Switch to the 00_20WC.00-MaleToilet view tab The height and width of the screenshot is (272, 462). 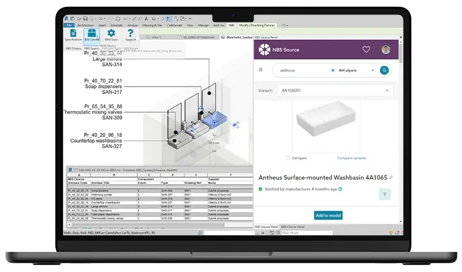[196, 38]
